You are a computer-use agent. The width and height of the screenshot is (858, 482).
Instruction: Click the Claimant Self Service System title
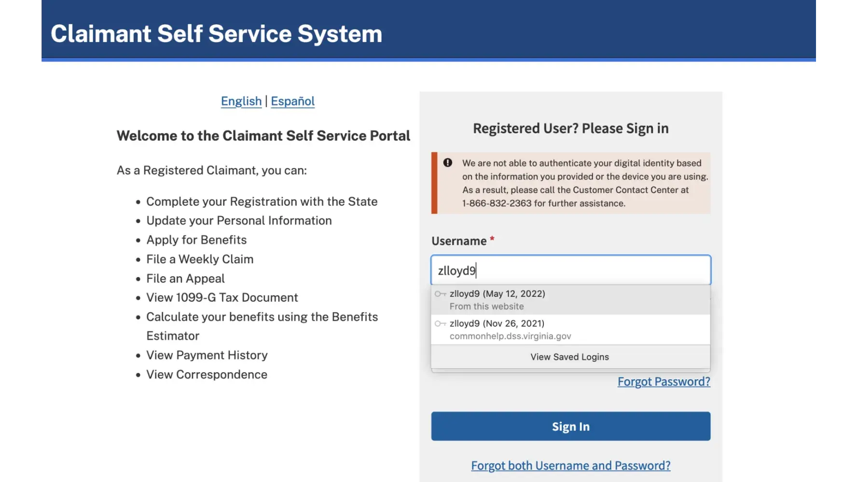[216, 34]
